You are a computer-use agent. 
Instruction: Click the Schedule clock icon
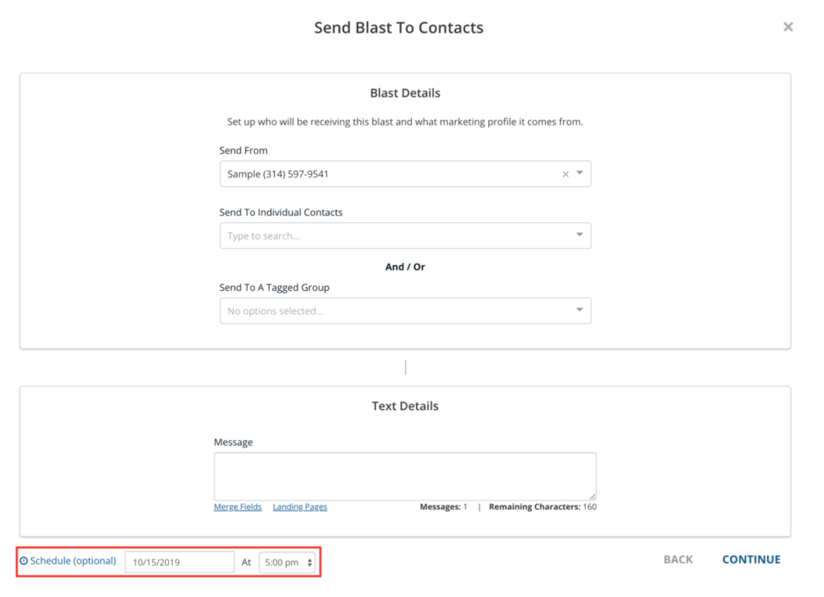pyautogui.click(x=24, y=561)
